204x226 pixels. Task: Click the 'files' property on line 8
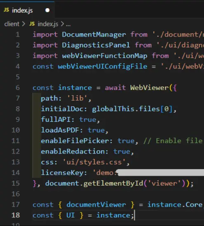click(149, 109)
